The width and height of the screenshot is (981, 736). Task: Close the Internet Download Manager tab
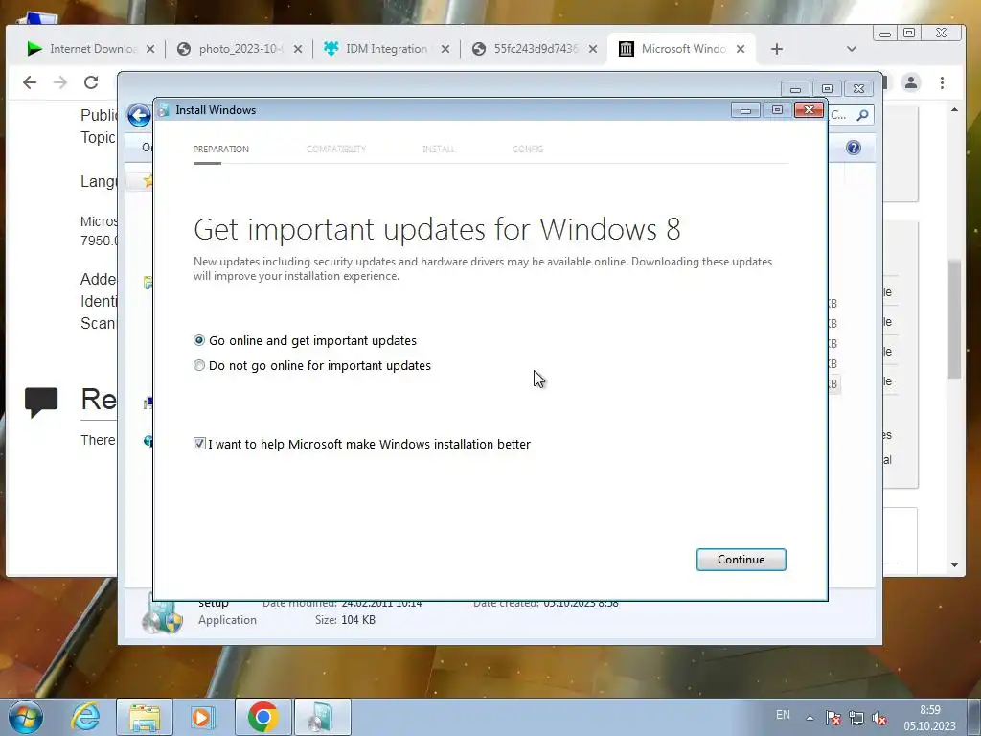coord(150,49)
